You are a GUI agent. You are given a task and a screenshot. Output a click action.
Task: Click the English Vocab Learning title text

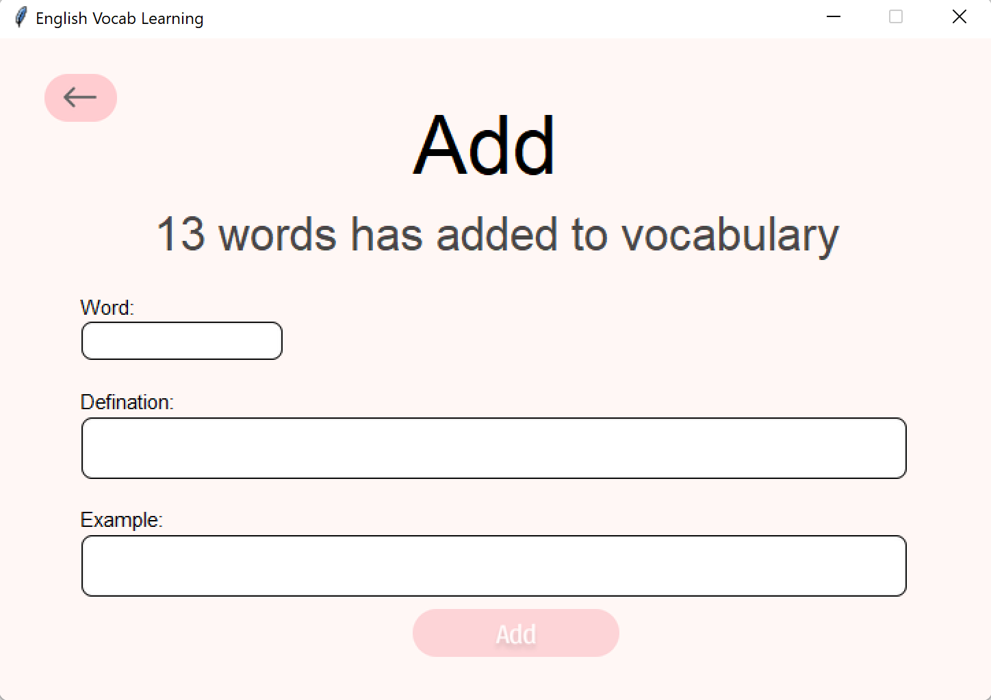(120, 18)
